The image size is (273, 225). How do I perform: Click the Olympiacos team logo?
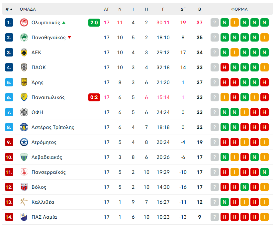pyautogui.click(x=24, y=23)
